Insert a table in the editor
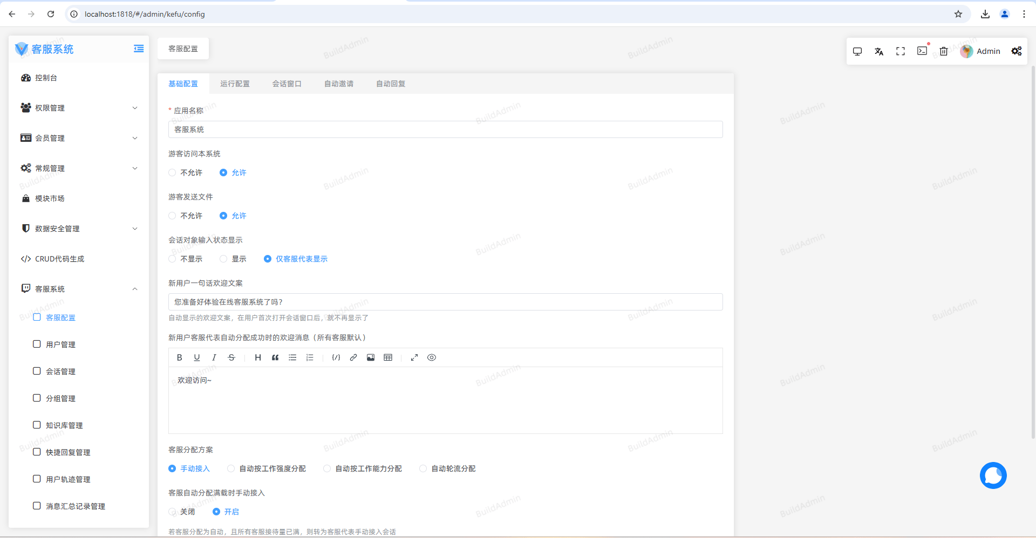Viewport: 1036px width, 538px height. [x=388, y=357]
